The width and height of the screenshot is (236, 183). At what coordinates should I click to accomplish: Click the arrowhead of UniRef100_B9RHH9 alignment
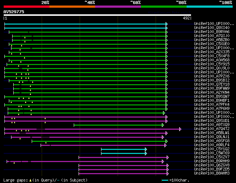(163, 161)
